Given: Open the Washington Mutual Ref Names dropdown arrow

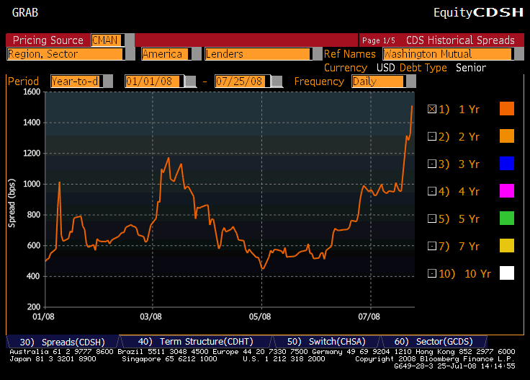Looking at the screenshot, I should coord(519,54).
